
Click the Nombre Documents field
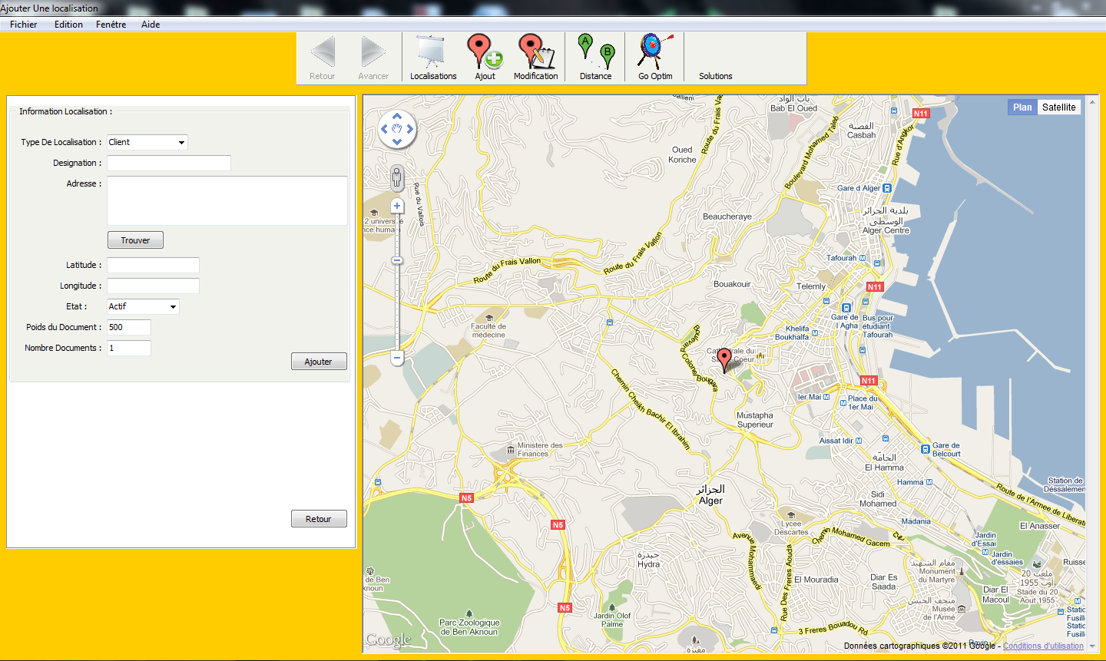(129, 348)
